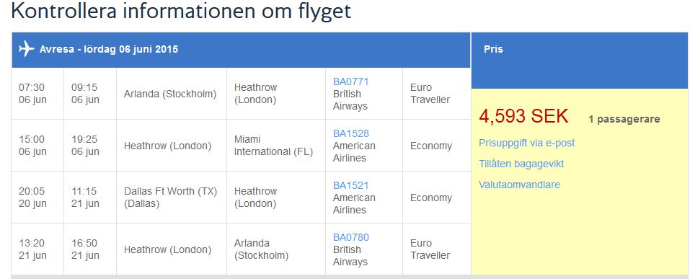Screen dimensions: 690x279
Task: Open flight number link BA1521
Action: point(350,186)
